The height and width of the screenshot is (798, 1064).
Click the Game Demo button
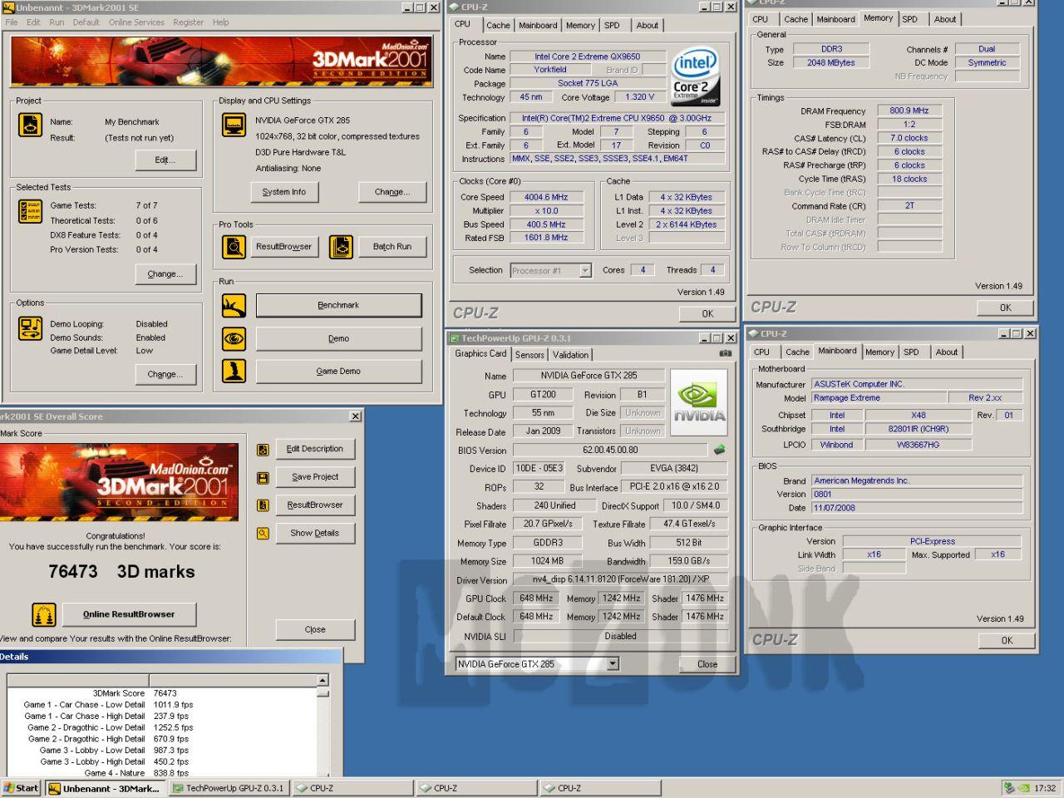(x=338, y=372)
